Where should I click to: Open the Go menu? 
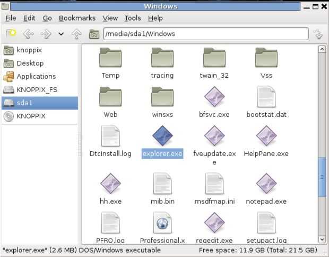coord(47,18)
